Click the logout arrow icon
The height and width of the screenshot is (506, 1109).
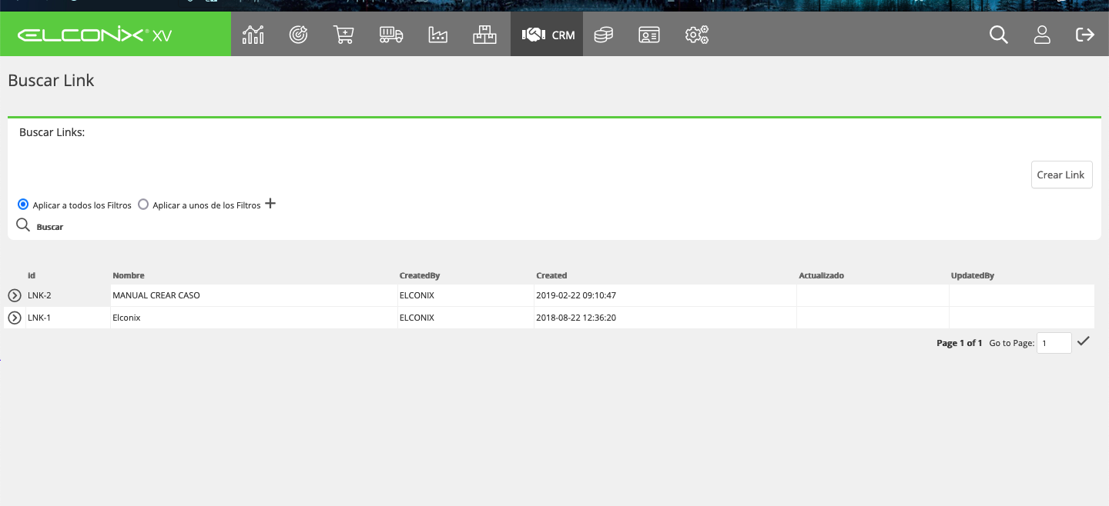tap(1085, 35)
